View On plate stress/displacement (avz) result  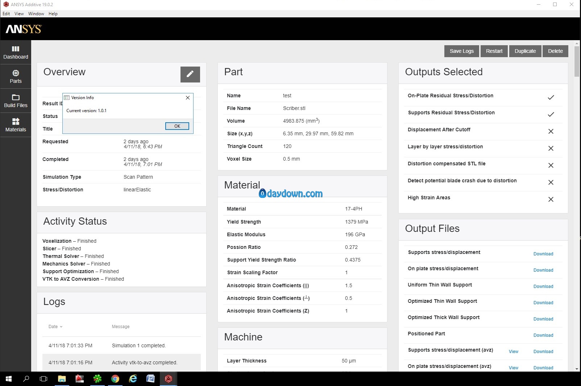click(514, 368)
